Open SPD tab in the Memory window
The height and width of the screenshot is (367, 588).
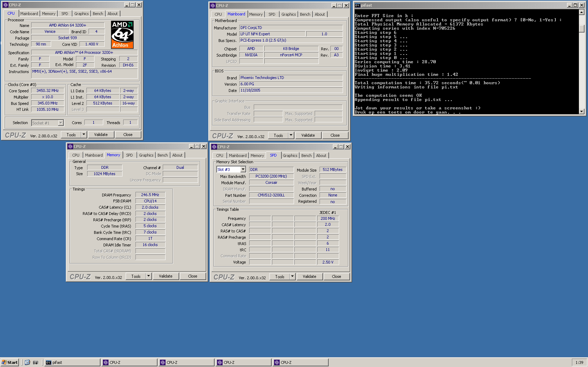129,155
